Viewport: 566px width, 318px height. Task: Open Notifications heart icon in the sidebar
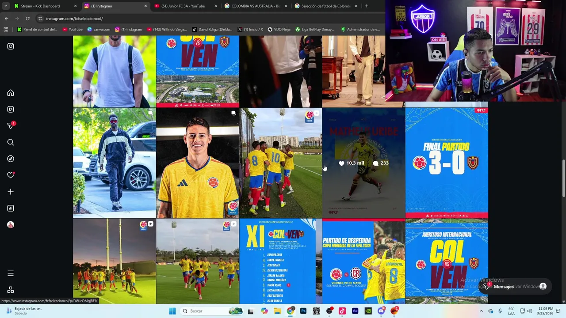coord(11,175)
